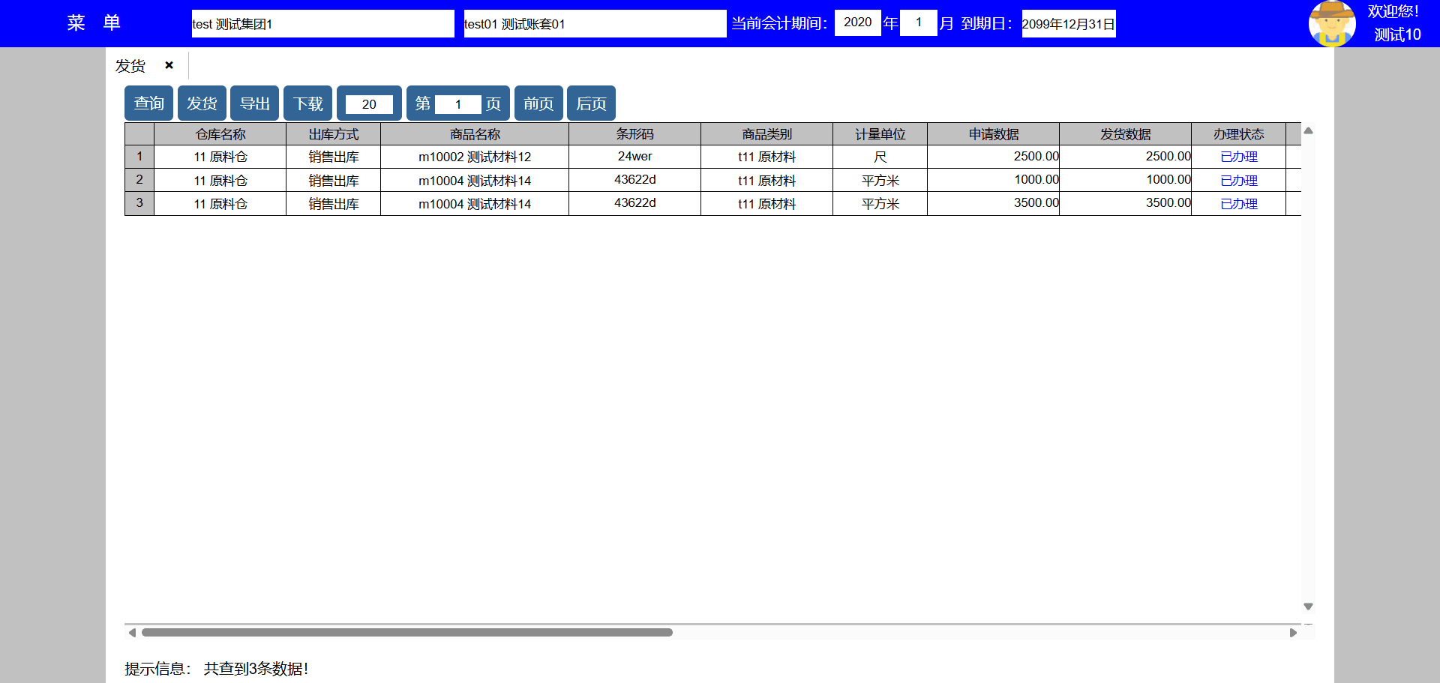1440x683 pixels.
Task: Open 已办理 link in row 1
Action: click(1238, 157)
